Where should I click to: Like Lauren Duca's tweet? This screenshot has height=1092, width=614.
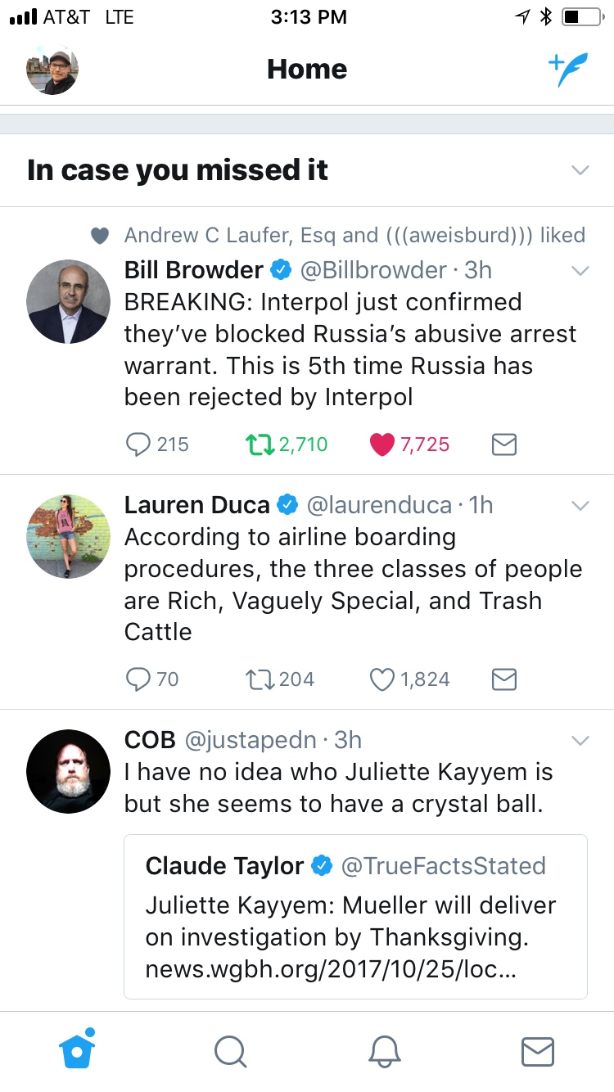[382, 679]
